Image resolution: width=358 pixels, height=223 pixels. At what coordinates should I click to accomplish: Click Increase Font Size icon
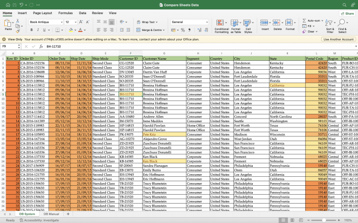coord(81,22)
